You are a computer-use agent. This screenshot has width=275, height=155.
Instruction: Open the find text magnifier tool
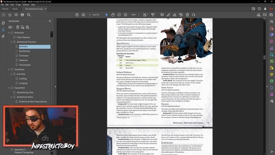click(x=29, y=15)
